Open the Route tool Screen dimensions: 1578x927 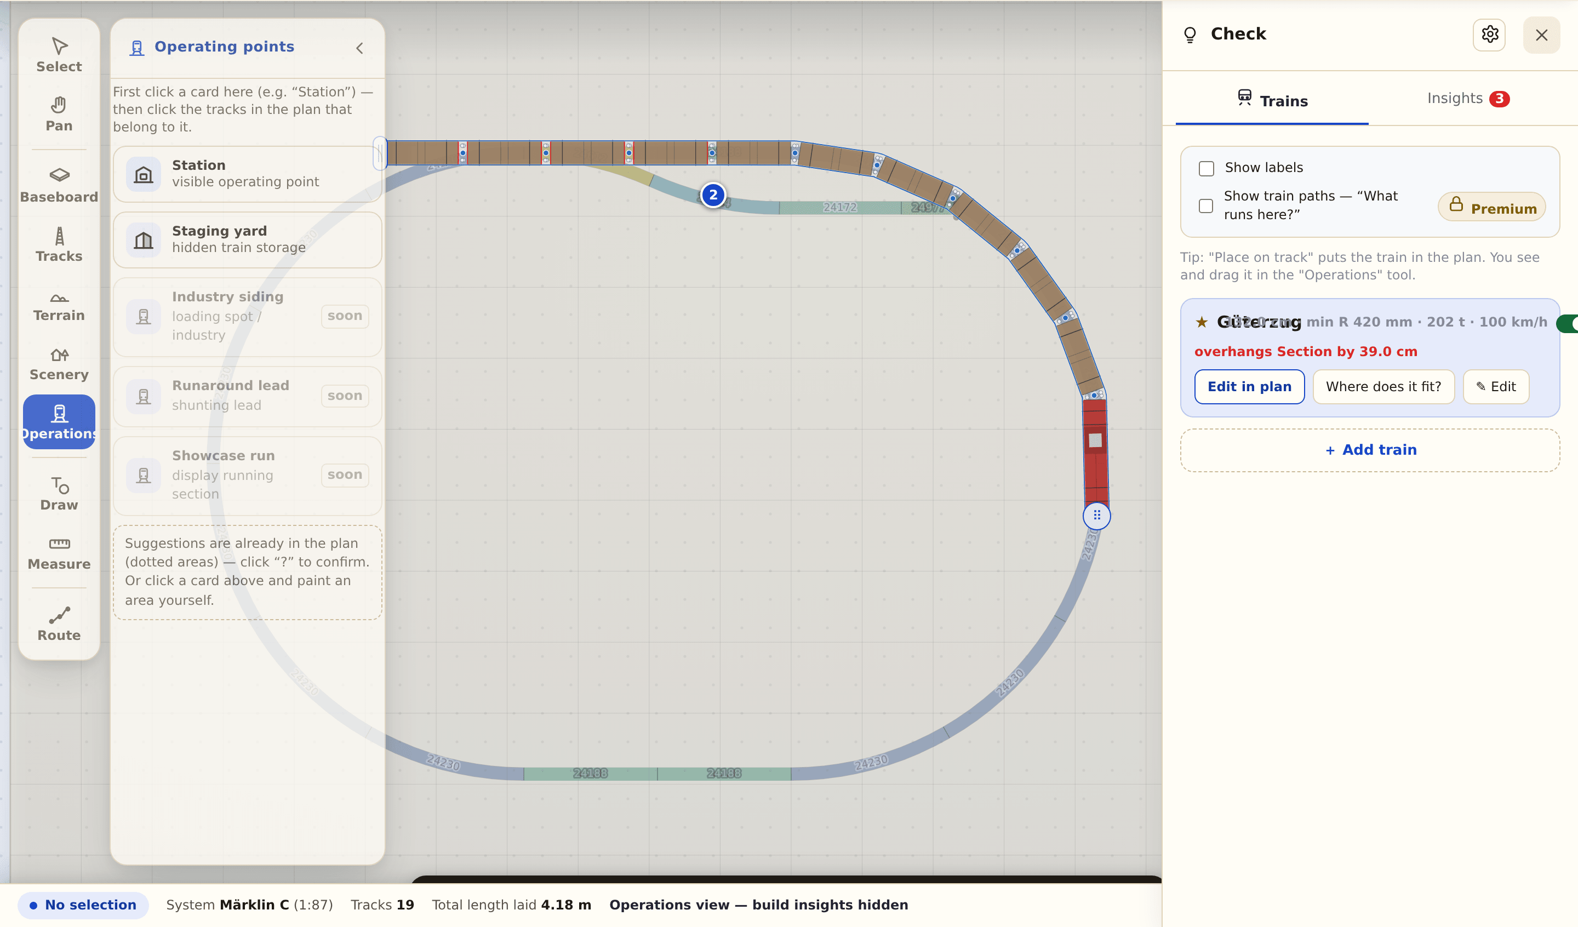tap(59, 625)
